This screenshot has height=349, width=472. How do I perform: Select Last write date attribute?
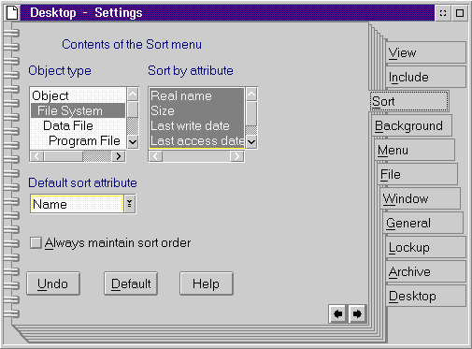pos(196,125)
